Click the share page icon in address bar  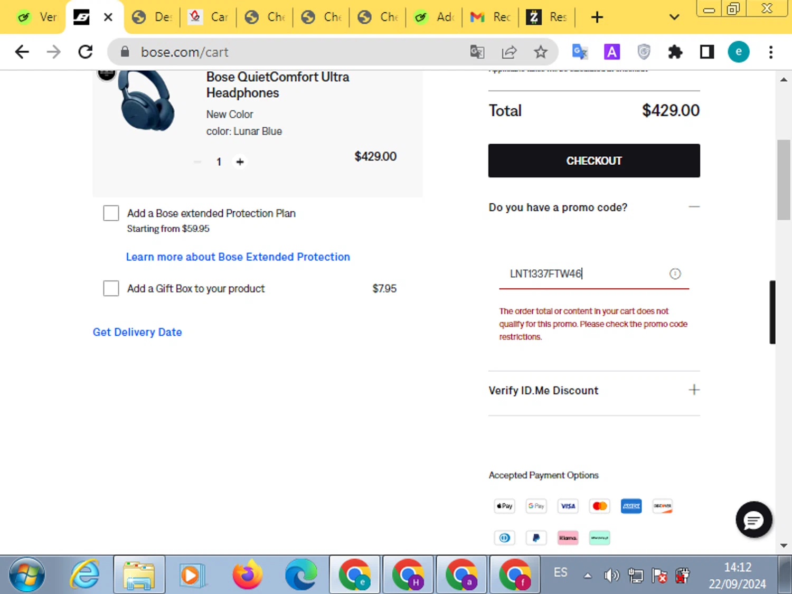[x=509, y=52]
